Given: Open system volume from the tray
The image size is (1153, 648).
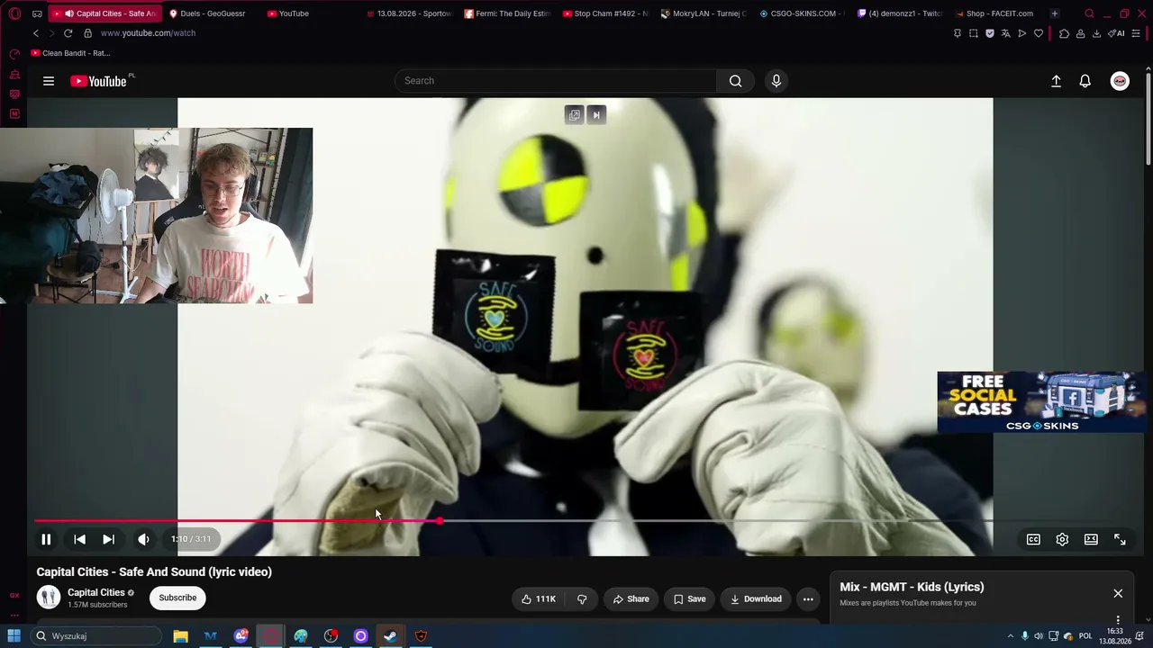Looking at the screenshot, I should [1039, 636].
